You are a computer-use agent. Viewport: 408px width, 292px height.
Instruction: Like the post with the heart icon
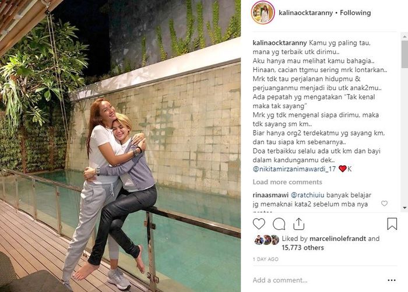[259, 224]
